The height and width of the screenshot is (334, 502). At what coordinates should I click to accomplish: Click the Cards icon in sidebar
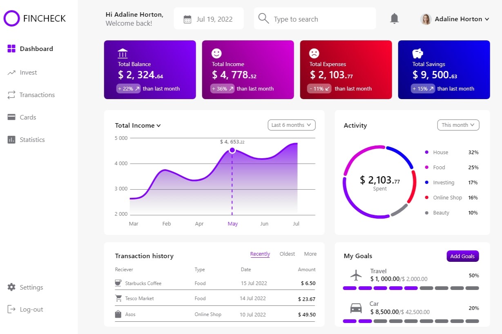click(x=11, y=117)
